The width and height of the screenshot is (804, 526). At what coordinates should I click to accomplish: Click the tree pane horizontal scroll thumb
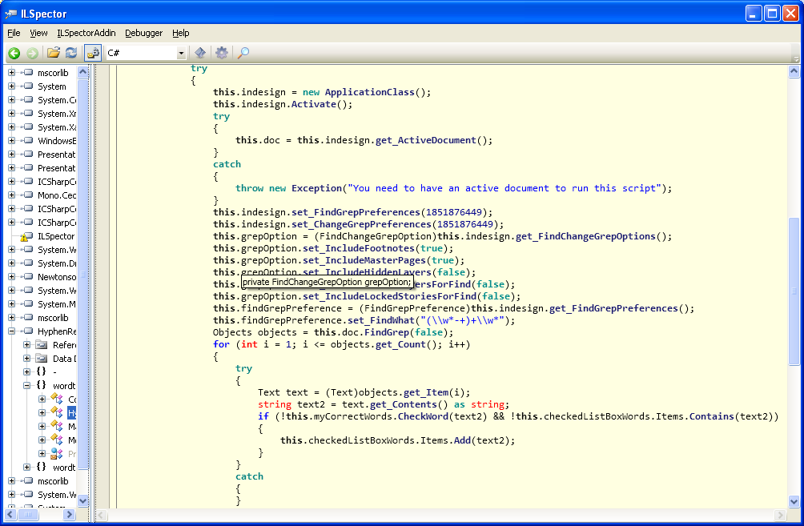point(28,514)
